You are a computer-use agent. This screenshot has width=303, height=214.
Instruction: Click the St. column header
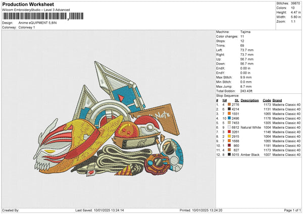tap(237, 100)
